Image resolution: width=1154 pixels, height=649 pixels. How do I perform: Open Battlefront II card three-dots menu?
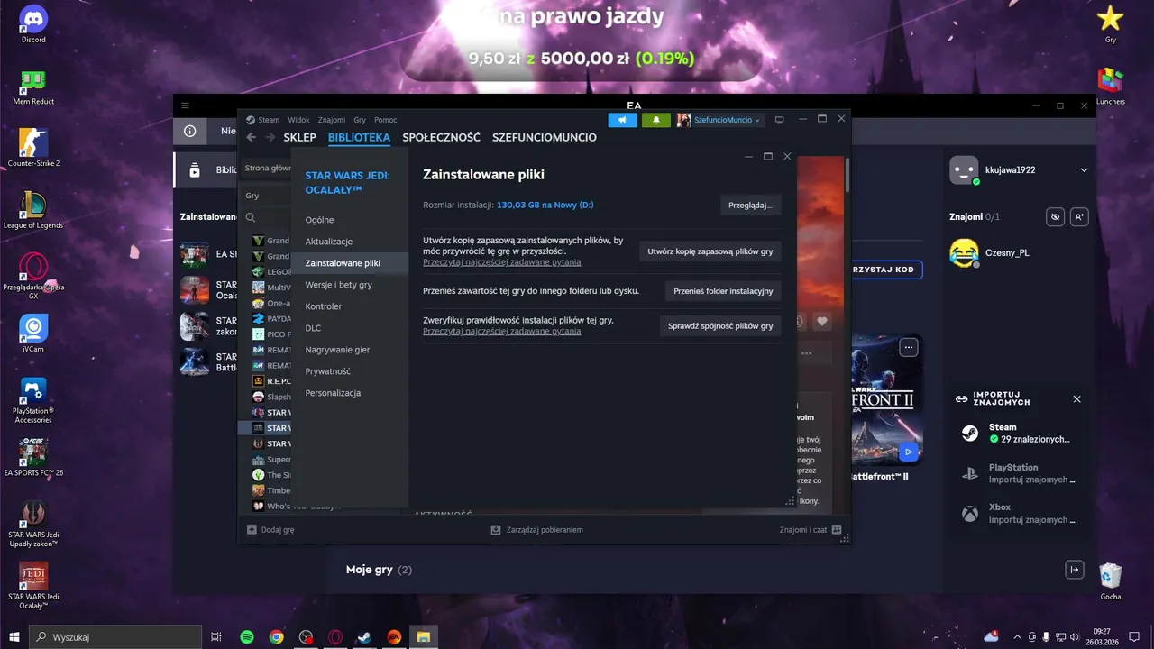coord(909,347)
